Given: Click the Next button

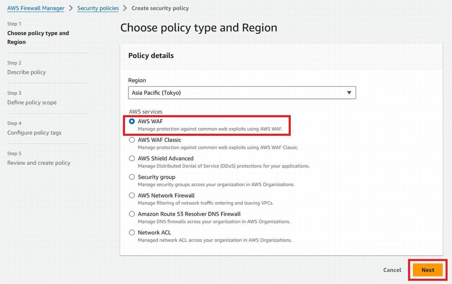Looking at the screenshot, I should pyautogui.click(x=428, y=270).
